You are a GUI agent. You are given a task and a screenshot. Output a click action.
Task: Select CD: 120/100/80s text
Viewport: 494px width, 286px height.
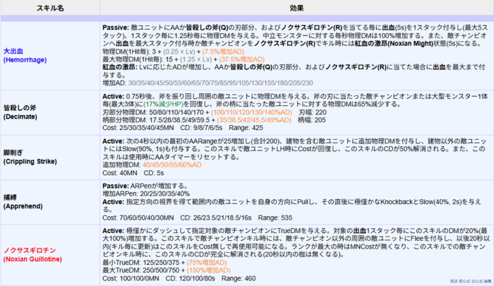point(191,278)
